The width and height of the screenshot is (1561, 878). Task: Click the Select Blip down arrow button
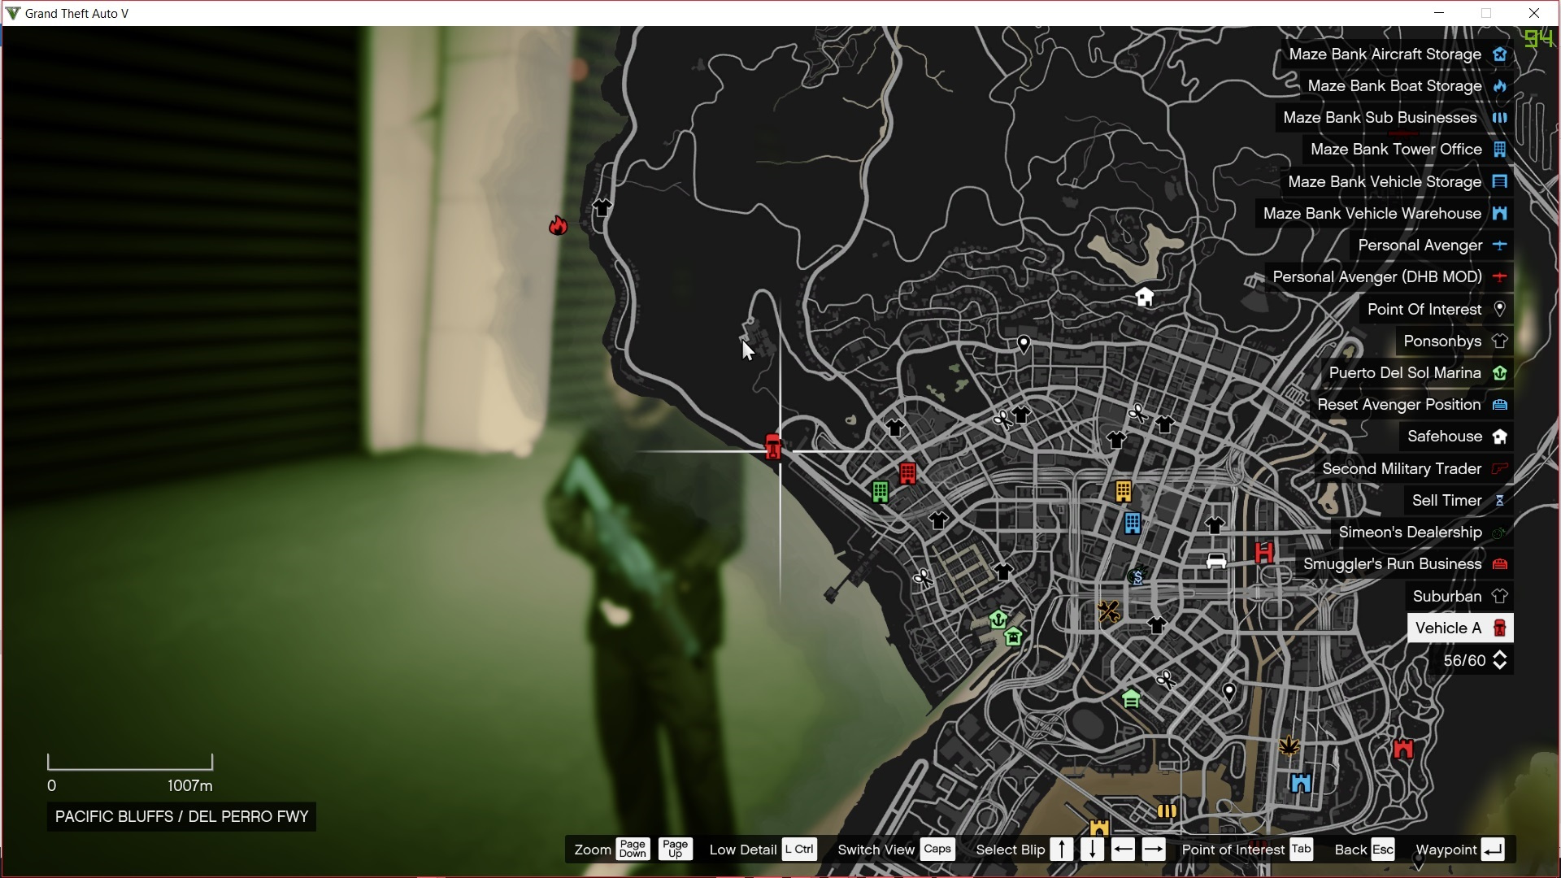[x=1093, y=850]
